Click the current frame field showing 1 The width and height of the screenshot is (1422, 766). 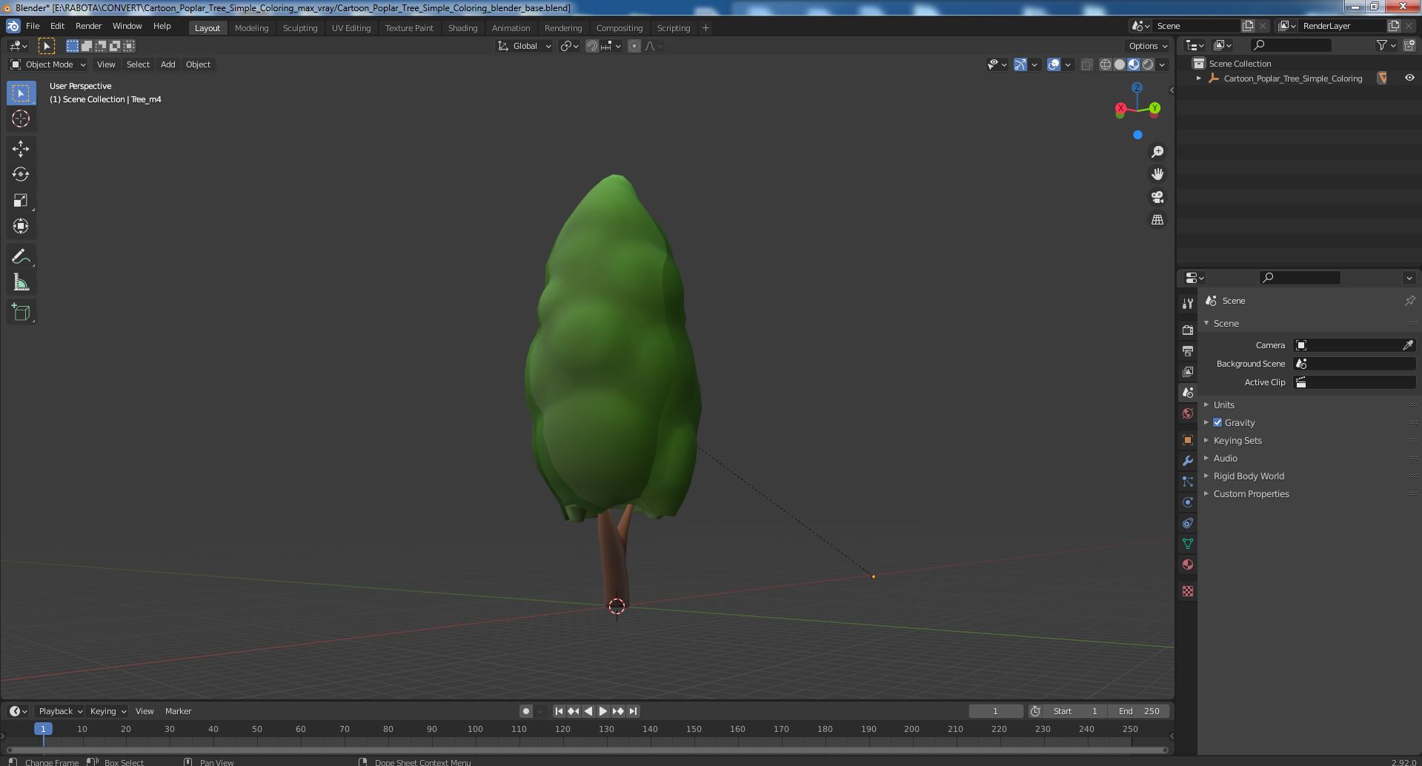point(995,711)
